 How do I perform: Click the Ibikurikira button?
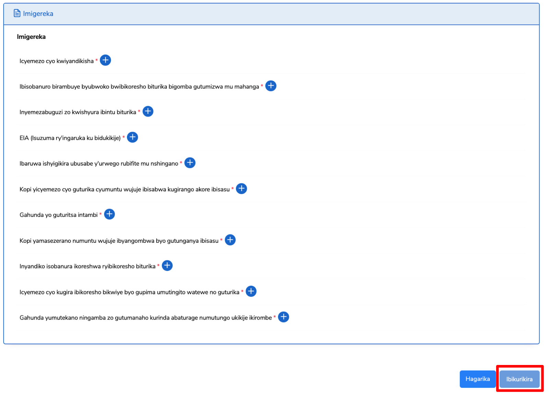pyautogui.click(x=519, y=379)
